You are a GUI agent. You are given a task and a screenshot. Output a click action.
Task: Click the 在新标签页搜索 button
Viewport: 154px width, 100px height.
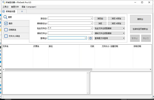140,29
